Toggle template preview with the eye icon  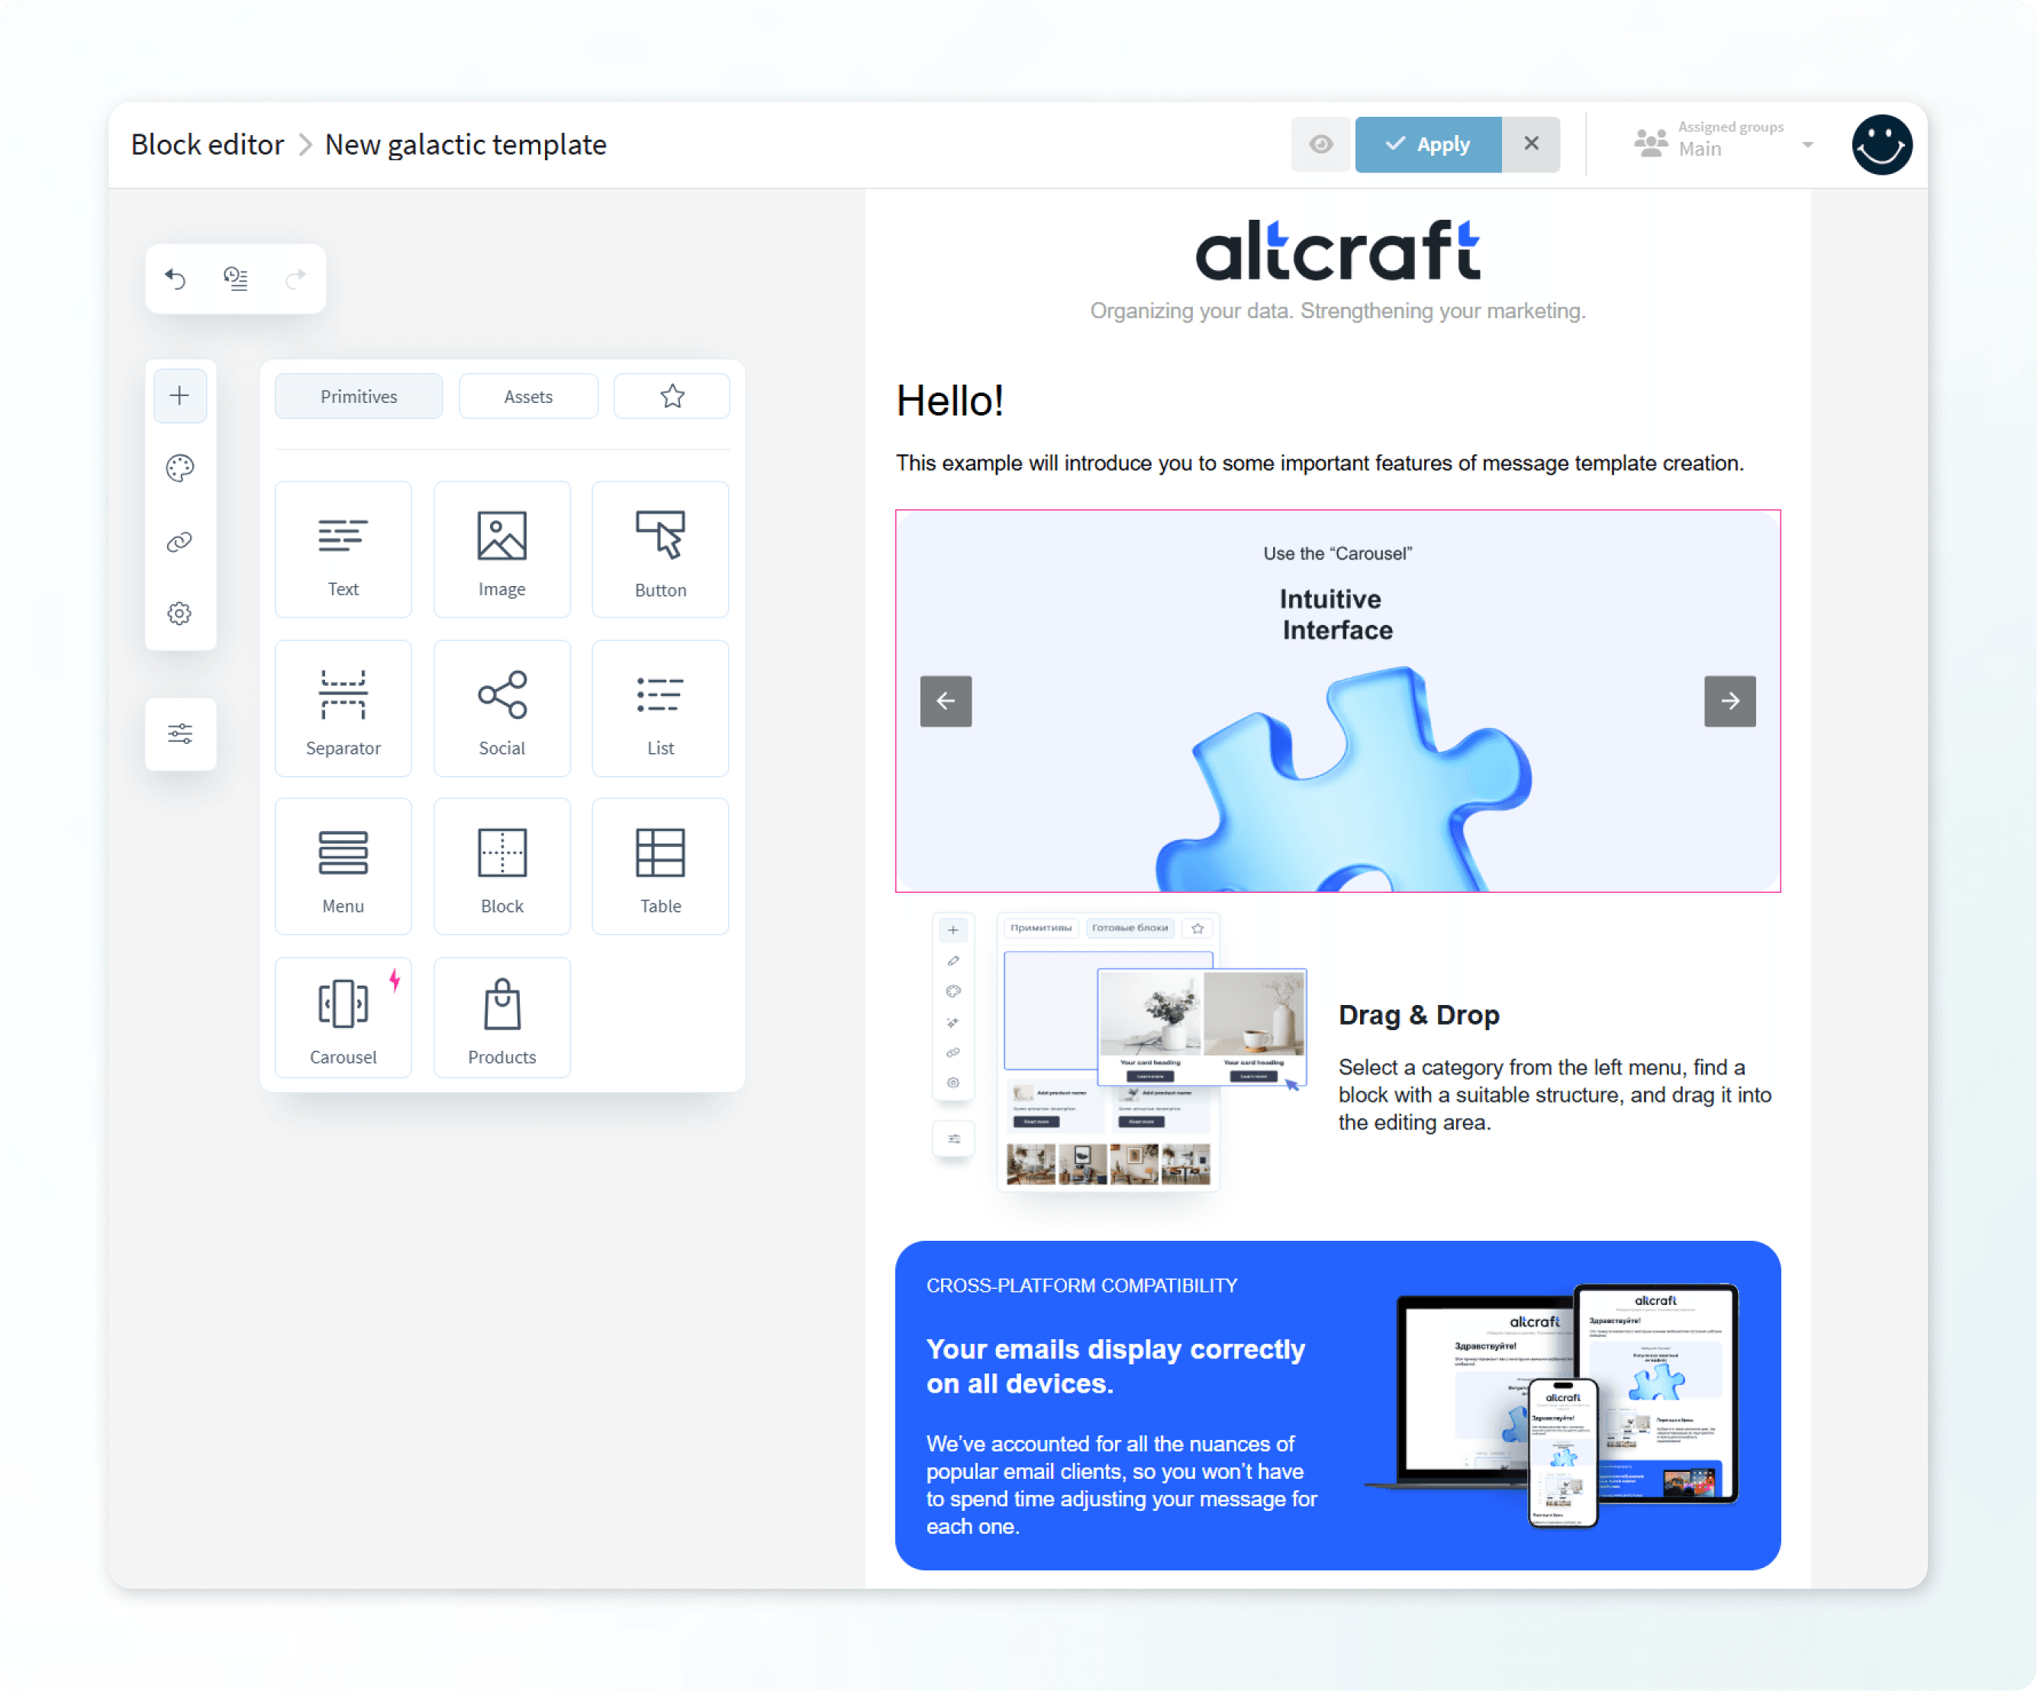(1321, 143)
